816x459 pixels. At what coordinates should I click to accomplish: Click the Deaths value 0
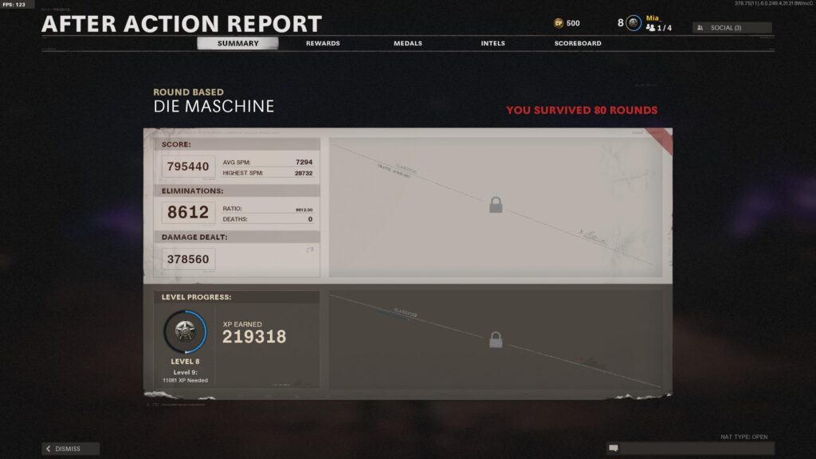[310, 219]
